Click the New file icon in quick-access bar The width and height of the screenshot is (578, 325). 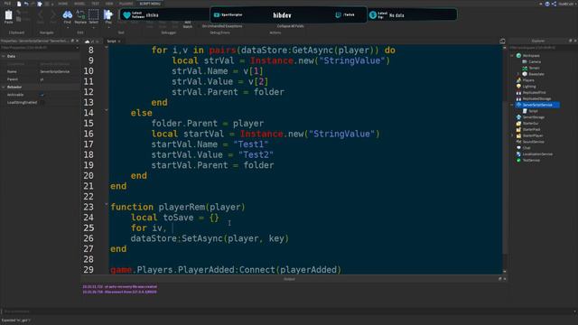click(19, 4)
